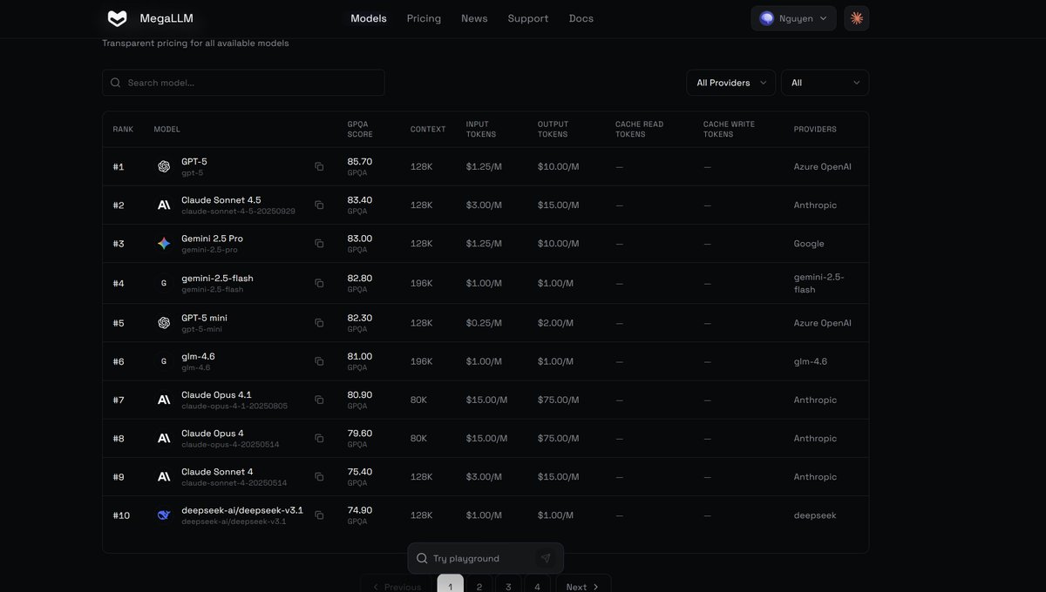Focus the Search model input field
Screen dimensions: 1046x592
tap(243, 83)
